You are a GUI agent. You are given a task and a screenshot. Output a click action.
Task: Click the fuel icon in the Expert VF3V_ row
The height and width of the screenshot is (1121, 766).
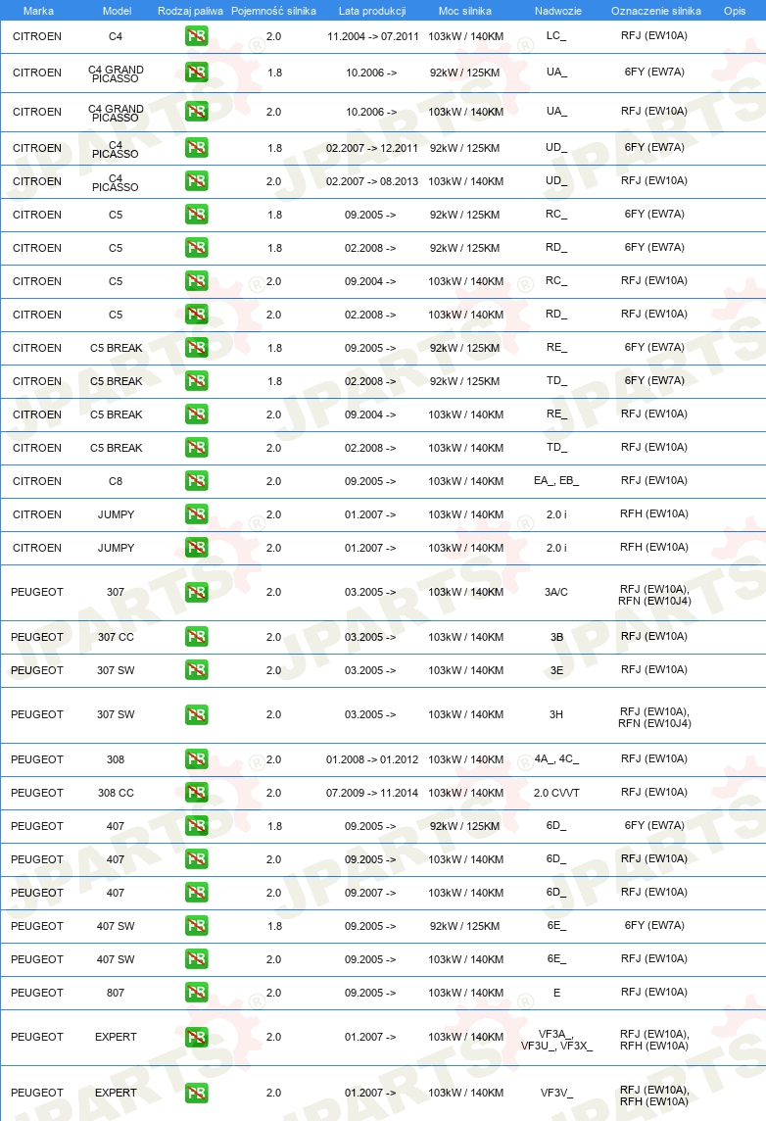click(197, 1093)
